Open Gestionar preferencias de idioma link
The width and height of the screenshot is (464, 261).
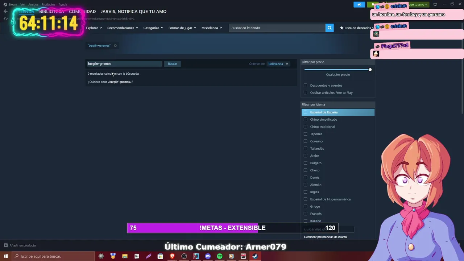[325, 237]
